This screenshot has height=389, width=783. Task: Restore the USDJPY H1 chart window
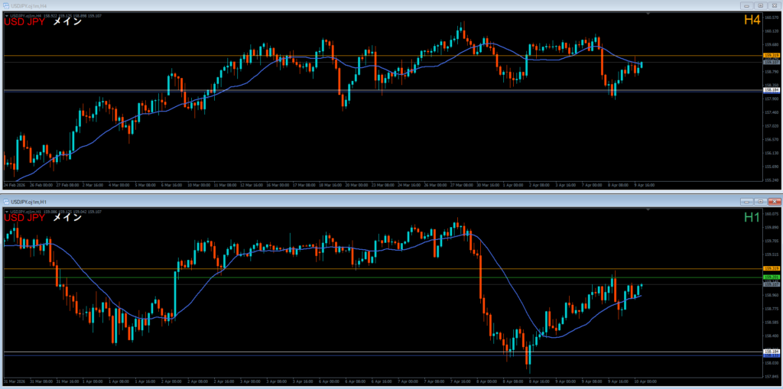tap(761, 202)
